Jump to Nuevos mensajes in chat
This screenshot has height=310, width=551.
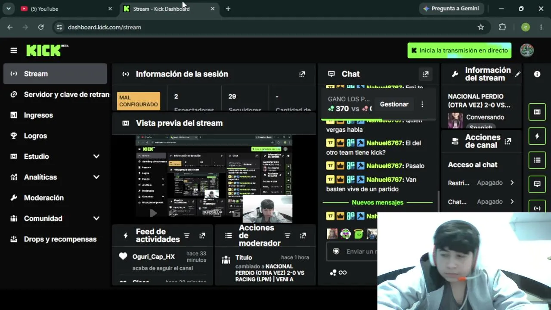pos(378,202)
